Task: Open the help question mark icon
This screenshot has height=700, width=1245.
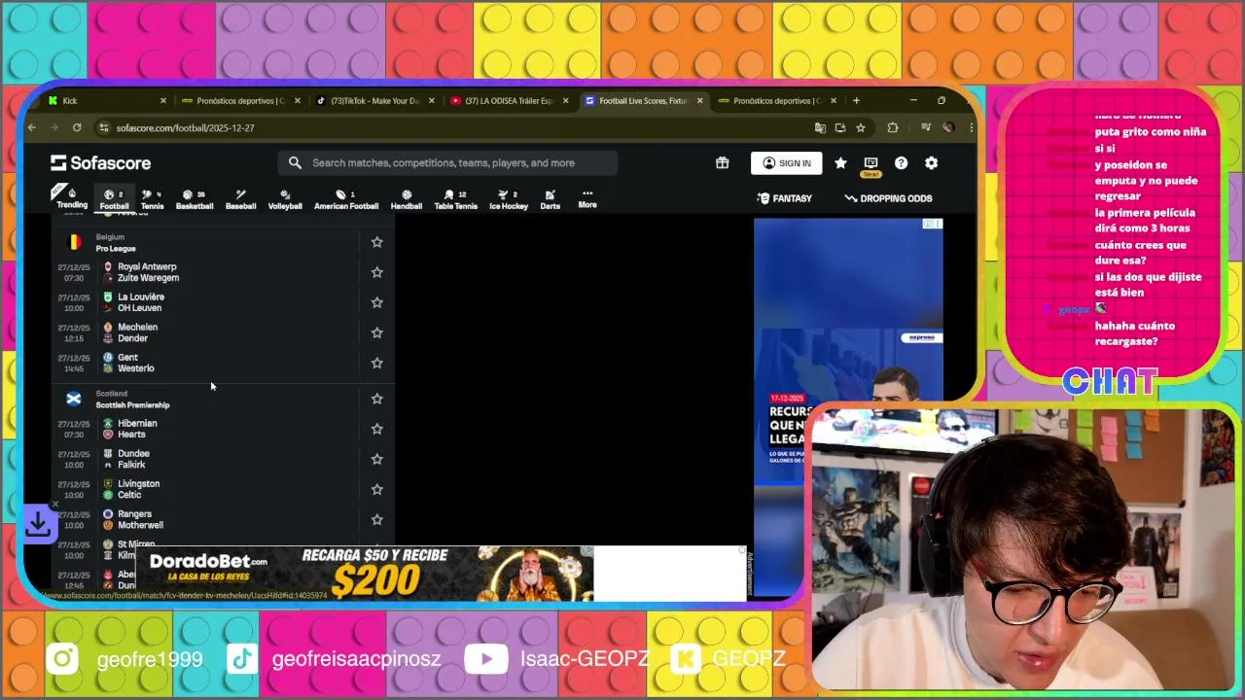Action: [x=901, y=162]
